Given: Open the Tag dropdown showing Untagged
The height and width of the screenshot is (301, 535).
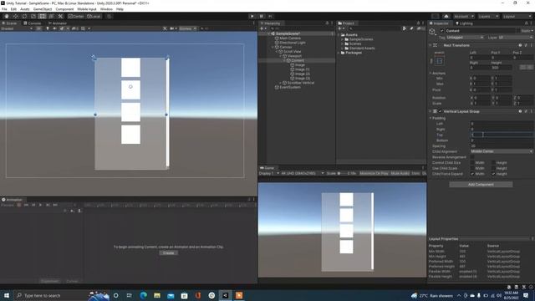Looking at the screenshot, I should (466, 37).
